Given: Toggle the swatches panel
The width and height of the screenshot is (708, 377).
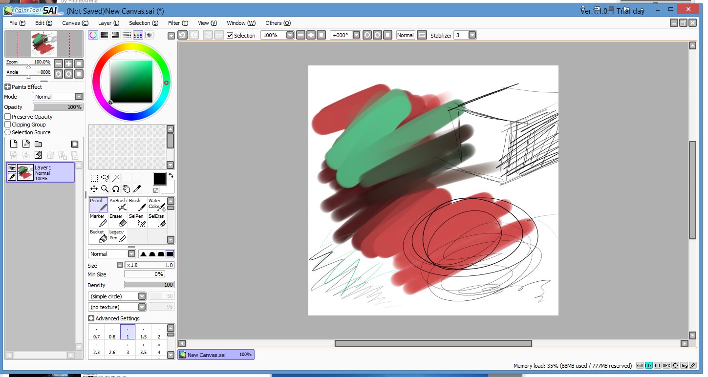Looking at the screenshot, I should [138, 35].
